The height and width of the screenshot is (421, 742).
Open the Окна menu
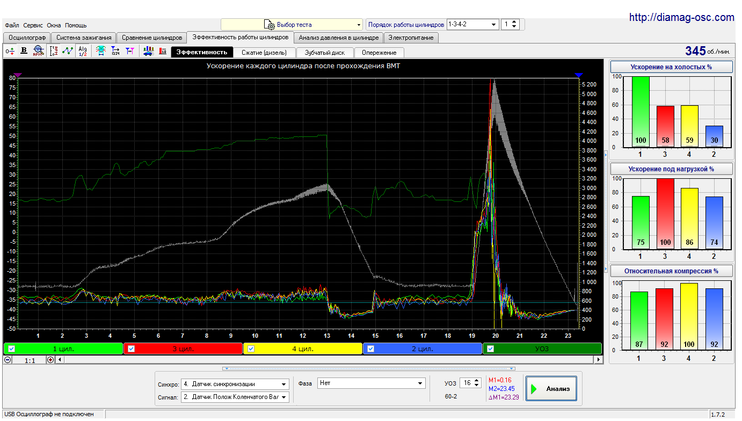[54, 25]
